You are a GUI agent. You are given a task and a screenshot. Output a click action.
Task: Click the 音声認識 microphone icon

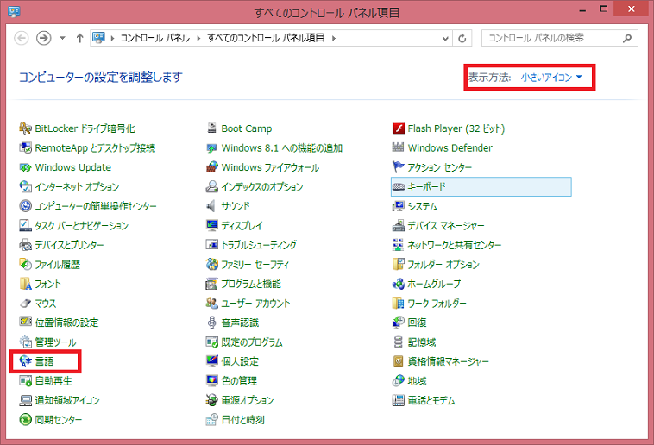pyautogui.click(x=212, y=323)
